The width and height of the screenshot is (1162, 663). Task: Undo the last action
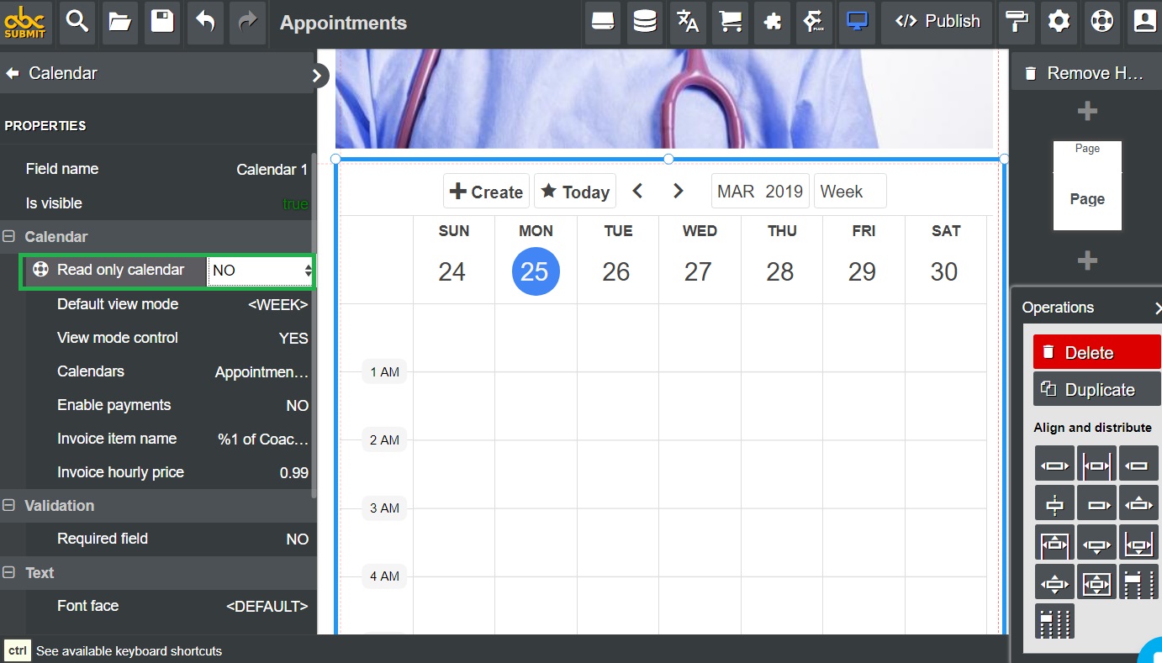click(x=205, y=22)
